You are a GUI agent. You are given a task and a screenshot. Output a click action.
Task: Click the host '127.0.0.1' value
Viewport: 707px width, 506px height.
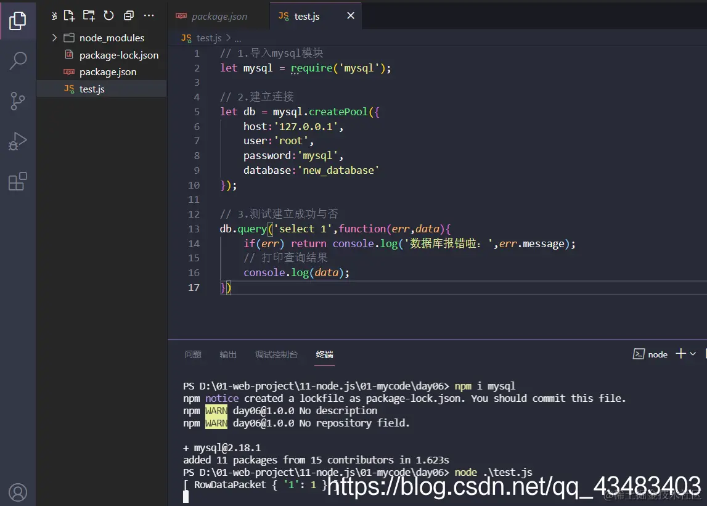pos(306,127)
